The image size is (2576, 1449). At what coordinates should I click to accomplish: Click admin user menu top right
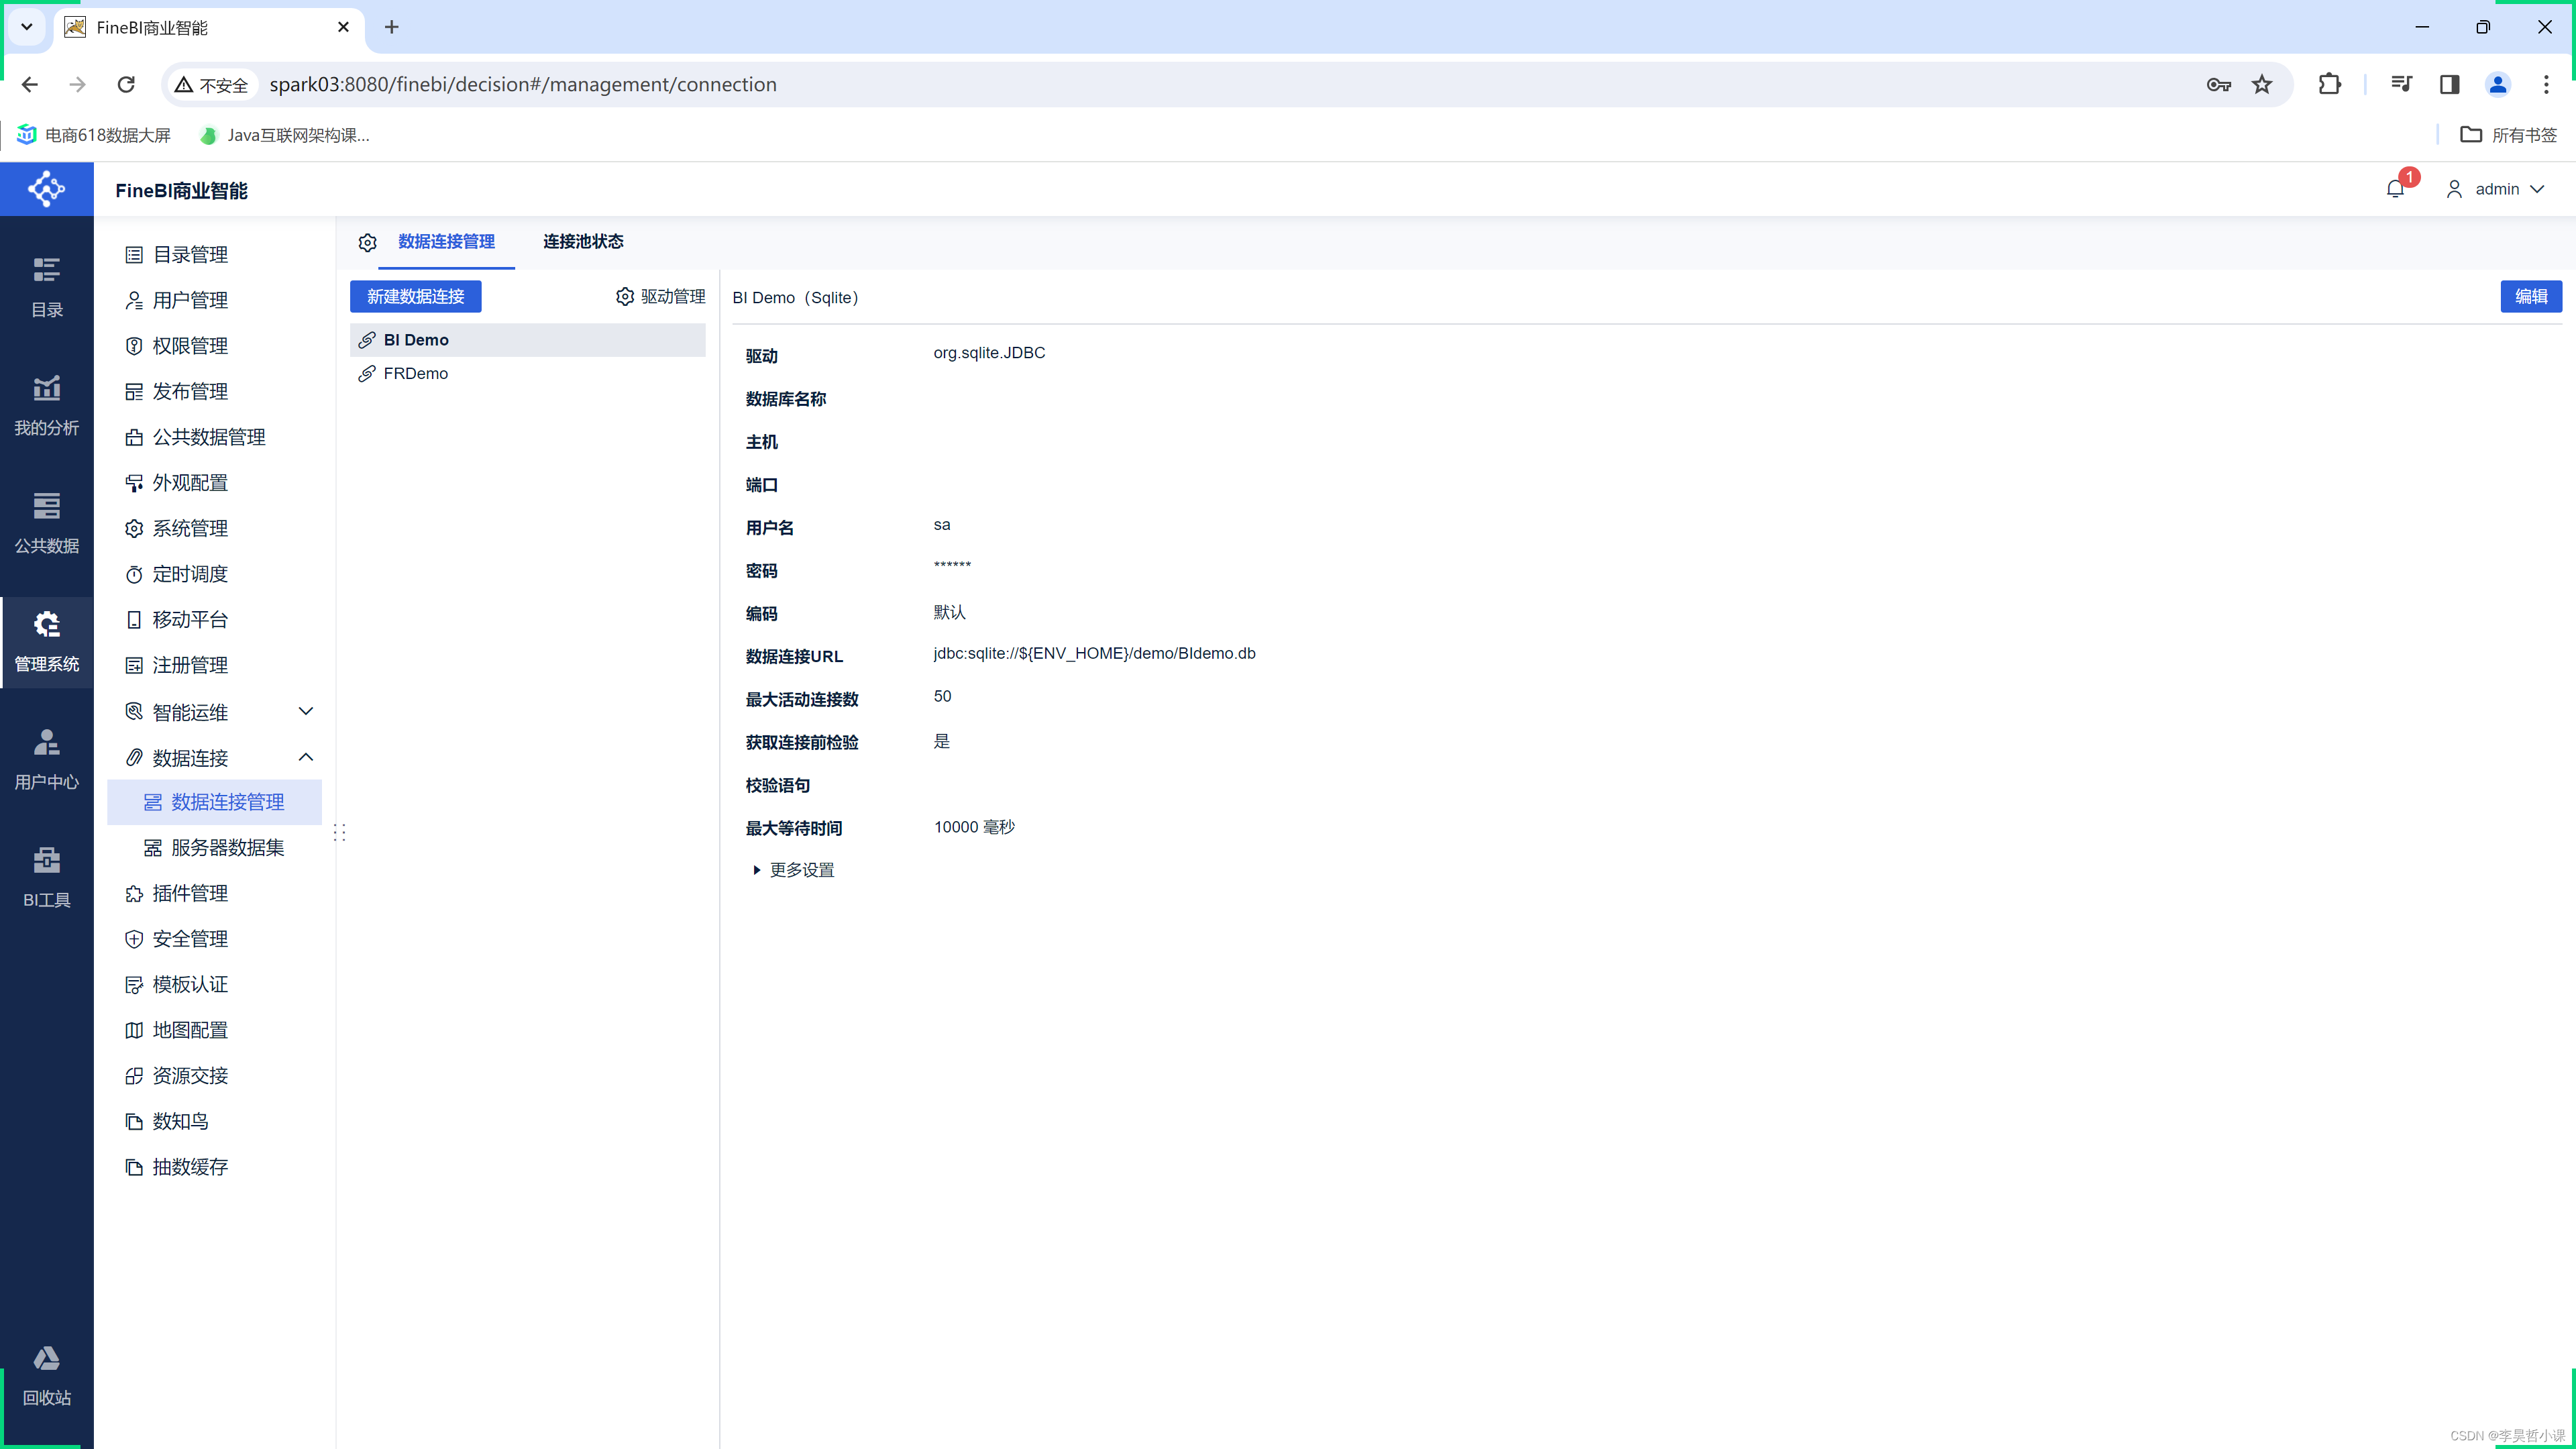(x=2496, y=188)
